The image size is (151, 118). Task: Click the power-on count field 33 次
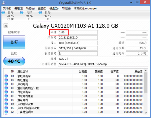point(137,48)
